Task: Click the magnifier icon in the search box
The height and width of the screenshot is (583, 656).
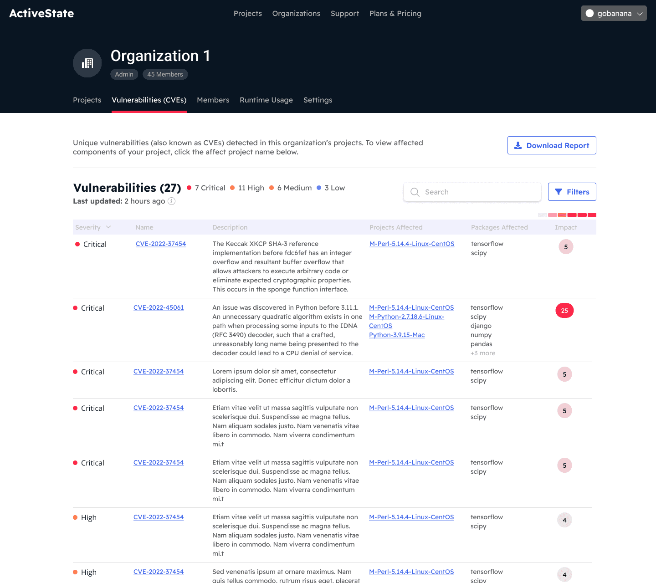Action: [415, 192]
